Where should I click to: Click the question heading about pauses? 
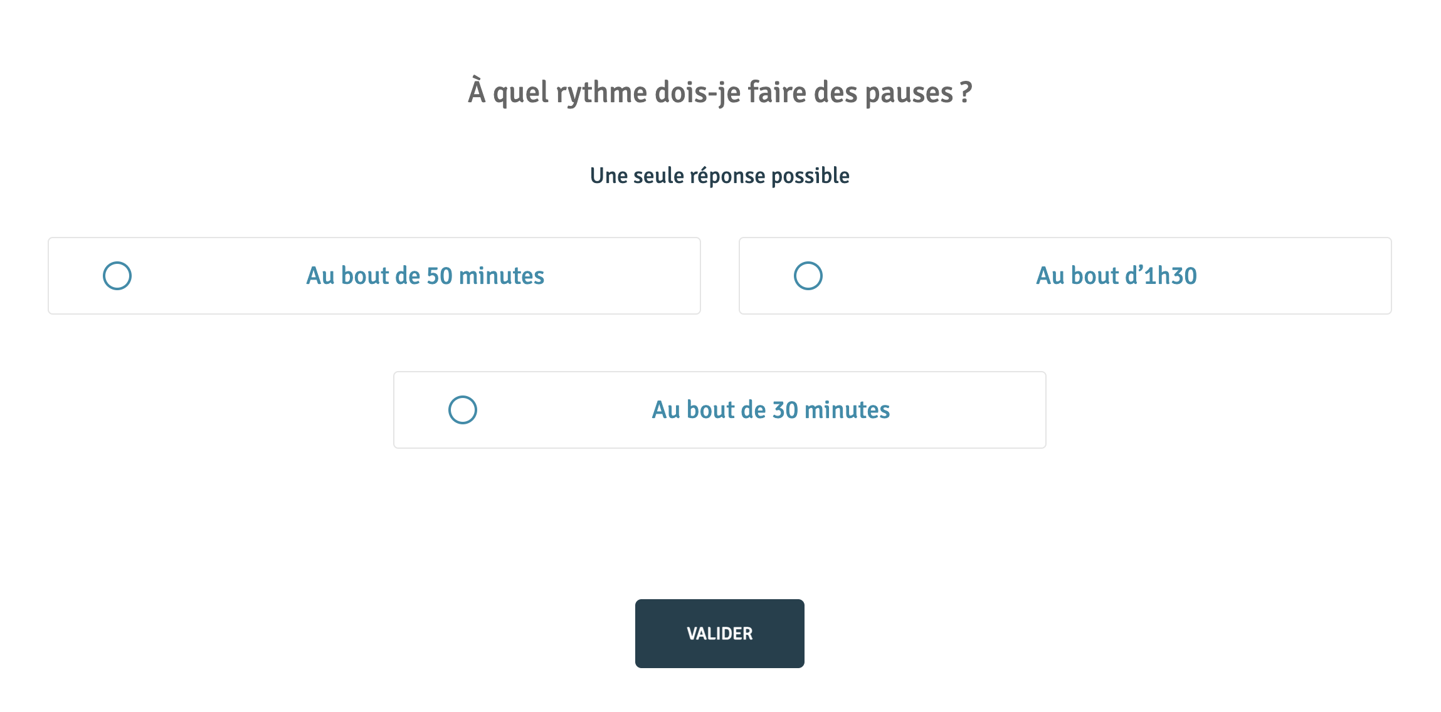(x=720, y=93)
